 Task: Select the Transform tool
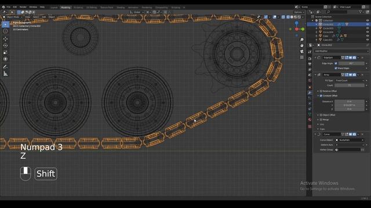click(x=5, y=59)
